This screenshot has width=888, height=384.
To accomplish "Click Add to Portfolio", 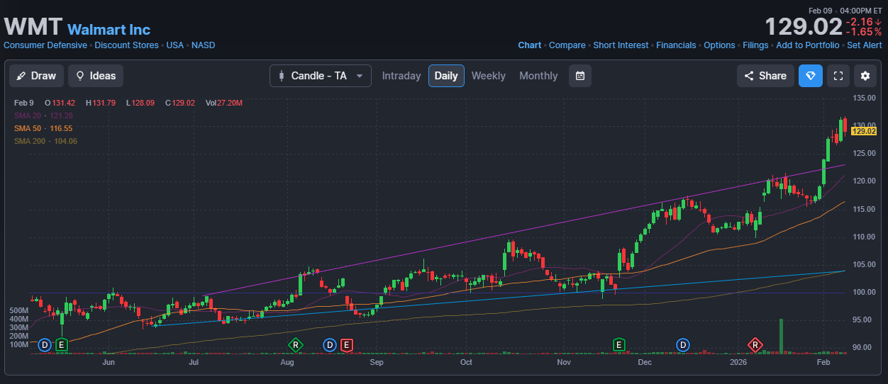I will tap(808, 45).
